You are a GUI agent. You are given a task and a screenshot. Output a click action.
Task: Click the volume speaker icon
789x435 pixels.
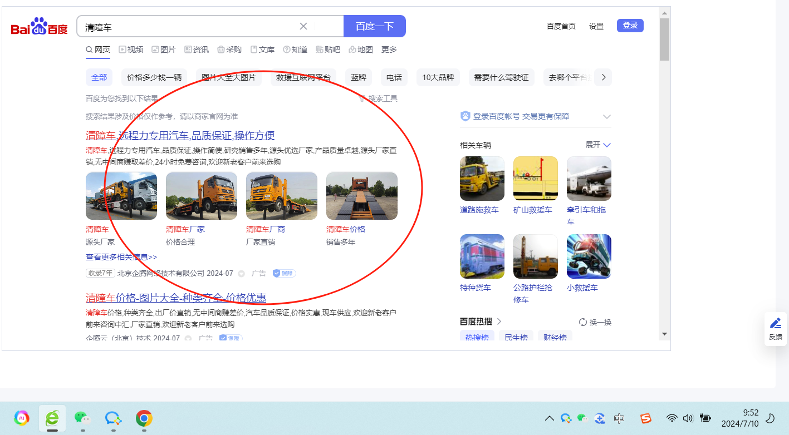coord(688,418)
